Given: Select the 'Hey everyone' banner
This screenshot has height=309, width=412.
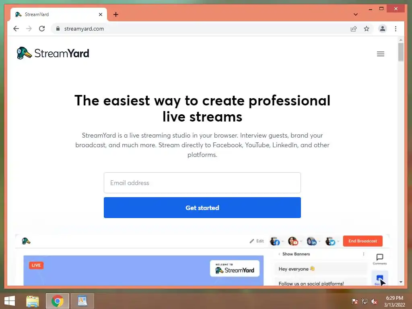Looking at the screenshot, I should coord(320,269).
